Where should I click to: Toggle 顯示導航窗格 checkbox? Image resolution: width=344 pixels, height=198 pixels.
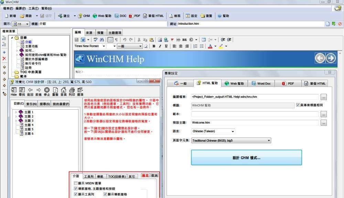105,194
